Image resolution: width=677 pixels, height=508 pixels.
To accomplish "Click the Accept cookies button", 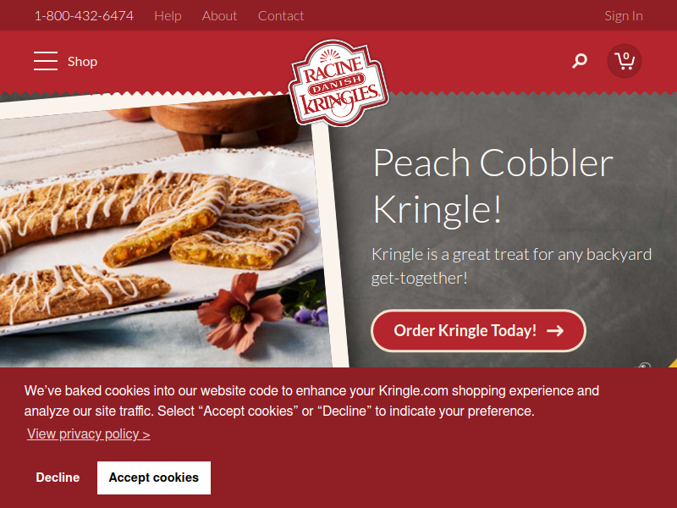I will pos(154,478).
